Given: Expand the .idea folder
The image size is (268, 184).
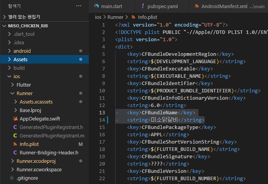Looking at the screenshot, I should [10, 42].
